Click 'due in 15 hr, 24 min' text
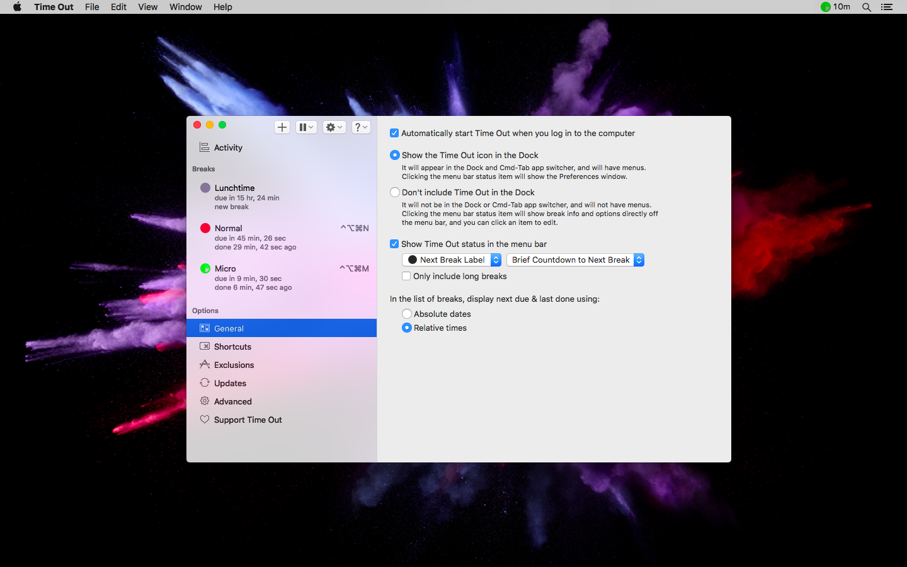The height and width of the screenshot is (567, 907). (x=247, y=198)
